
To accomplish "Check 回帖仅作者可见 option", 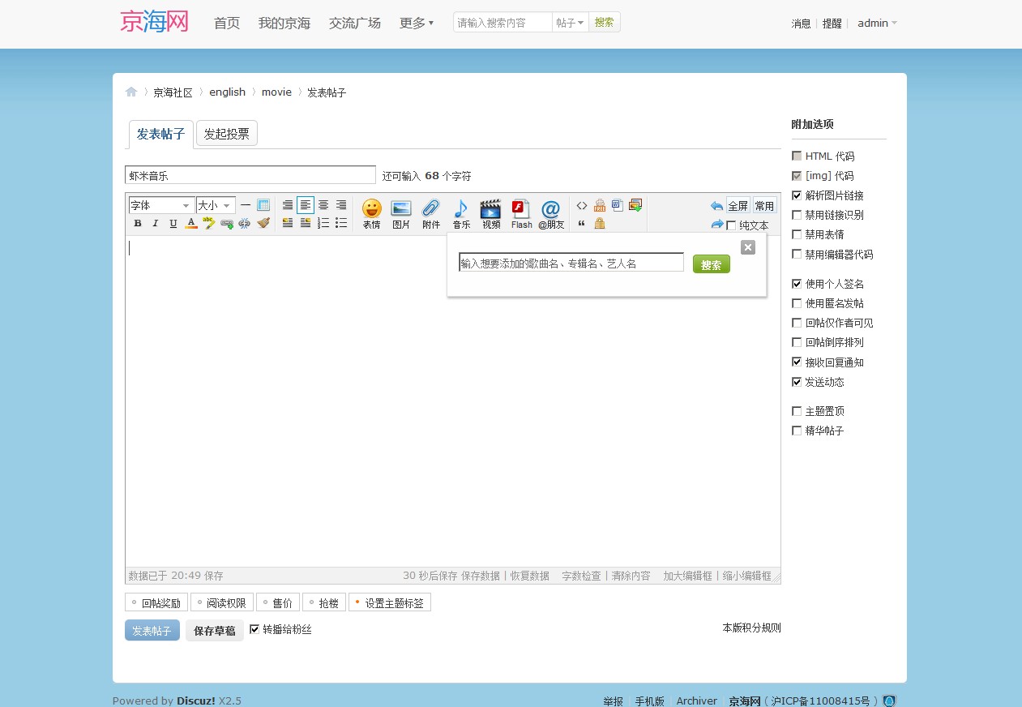I will tap(797, 323).
